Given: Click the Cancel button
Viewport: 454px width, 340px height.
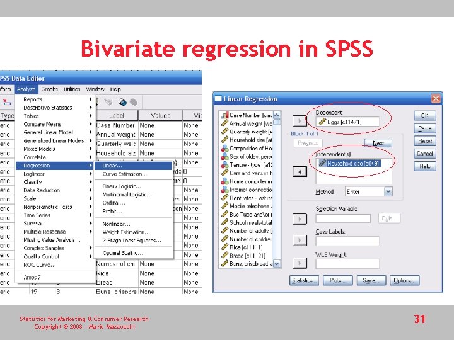Looking at the screenshot, I should (x=425, y=154).
